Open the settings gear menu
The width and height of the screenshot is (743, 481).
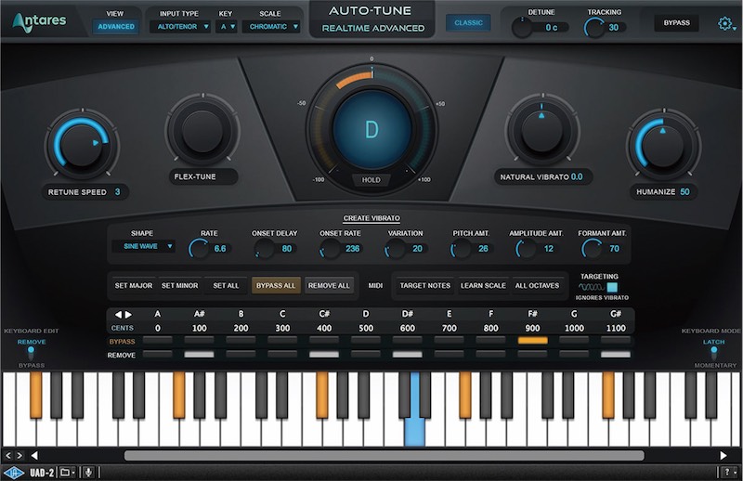[x=725, y=23]
